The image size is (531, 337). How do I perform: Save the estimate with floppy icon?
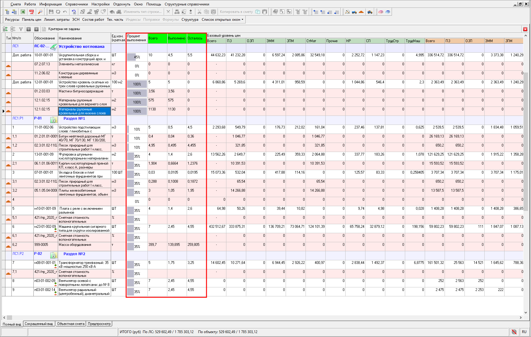(51, 12)
